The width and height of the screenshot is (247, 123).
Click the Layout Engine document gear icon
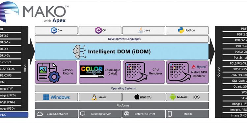(49, 72)
